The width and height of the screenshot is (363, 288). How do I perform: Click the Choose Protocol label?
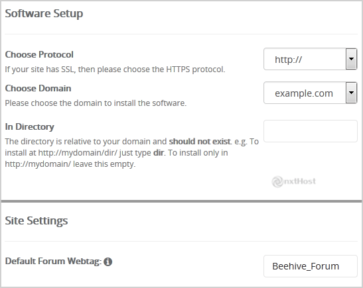(x=39, y=54)
